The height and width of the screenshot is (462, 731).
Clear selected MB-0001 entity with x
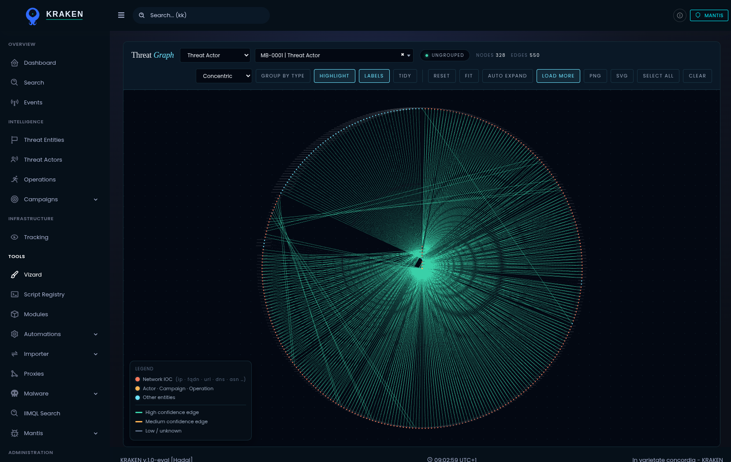pyautogui.click(x=403, y=55)
